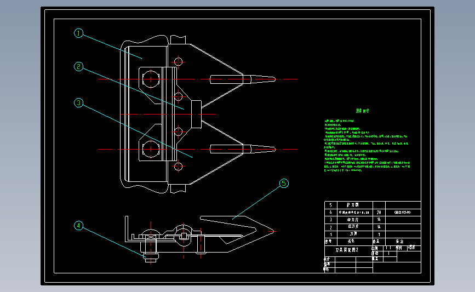This screenshot has width=475, height=292.
Task: Select the green 技术要求 heading text
Action: [363, 111]
